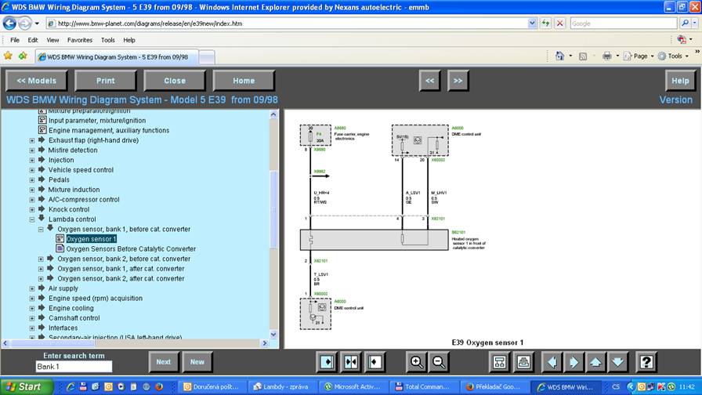
Task: Click the pan down arrow icon
Action: (x=617, y=362)
